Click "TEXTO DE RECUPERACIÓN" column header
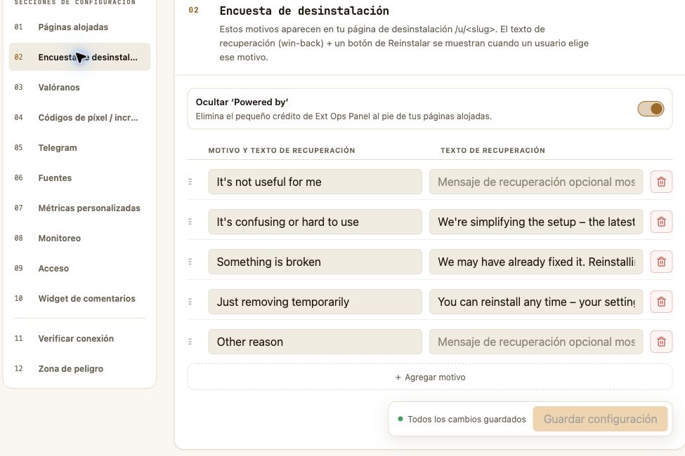Image resolution: width=685 pixels, height=456 pixels. 492,150
